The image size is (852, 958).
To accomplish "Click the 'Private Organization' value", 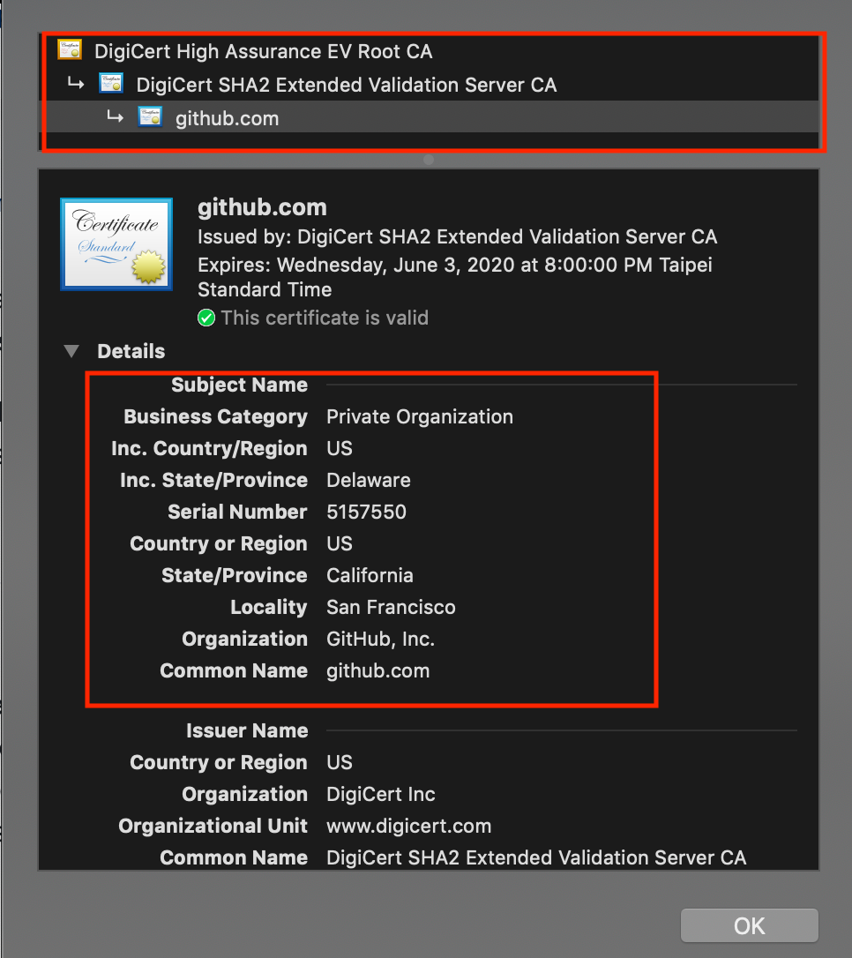I will pos(420,416).
